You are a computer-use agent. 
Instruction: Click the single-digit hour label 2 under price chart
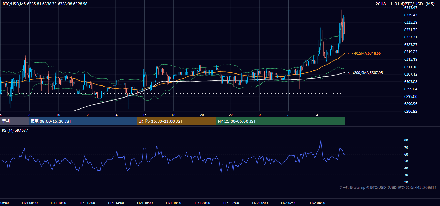pyautogui.click(x=288, y=115)
